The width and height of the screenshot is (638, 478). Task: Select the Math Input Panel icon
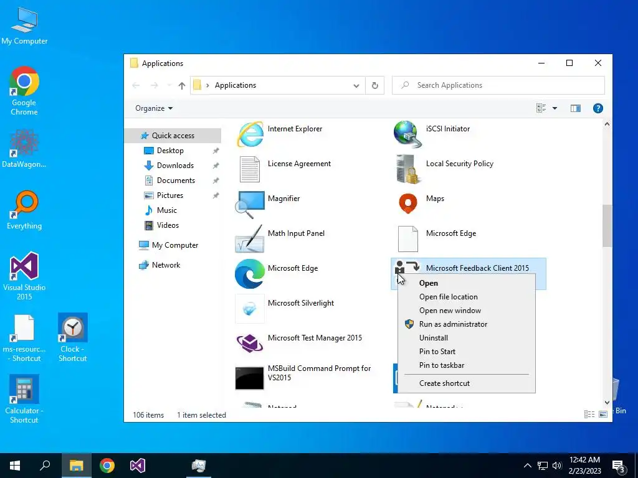coord(250,240)
